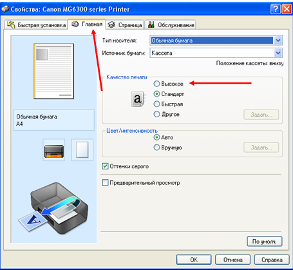The height and width of the screenshot is (270, 293).
Task: Click the Положение кассеты: внизу text
Action: click(x=250, y=63)
